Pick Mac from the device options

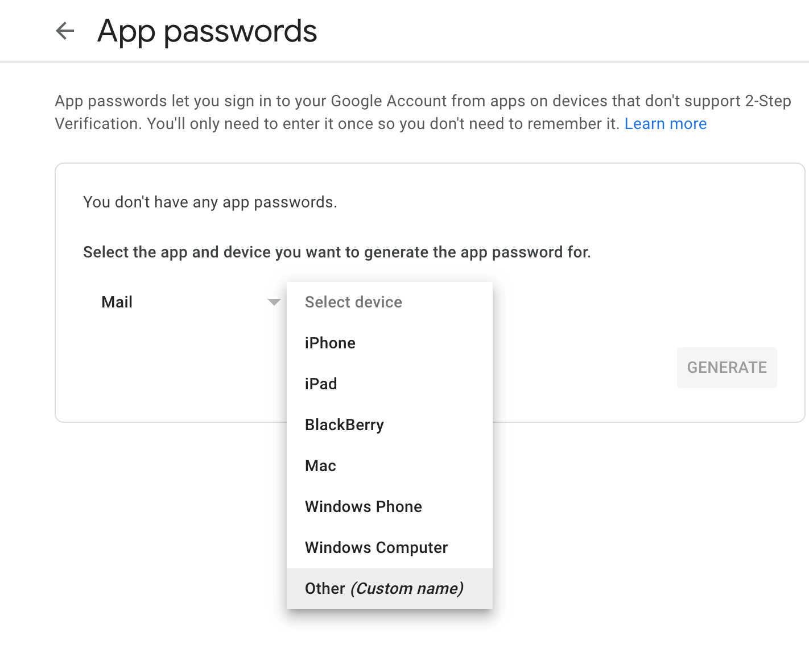point(320,465)
